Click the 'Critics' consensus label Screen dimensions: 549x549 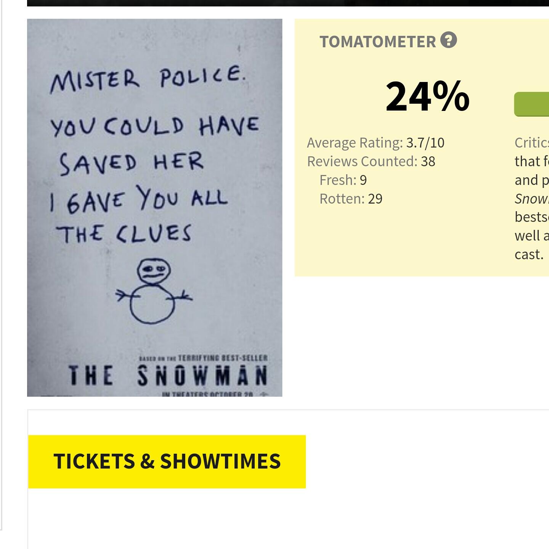point(531,143)
